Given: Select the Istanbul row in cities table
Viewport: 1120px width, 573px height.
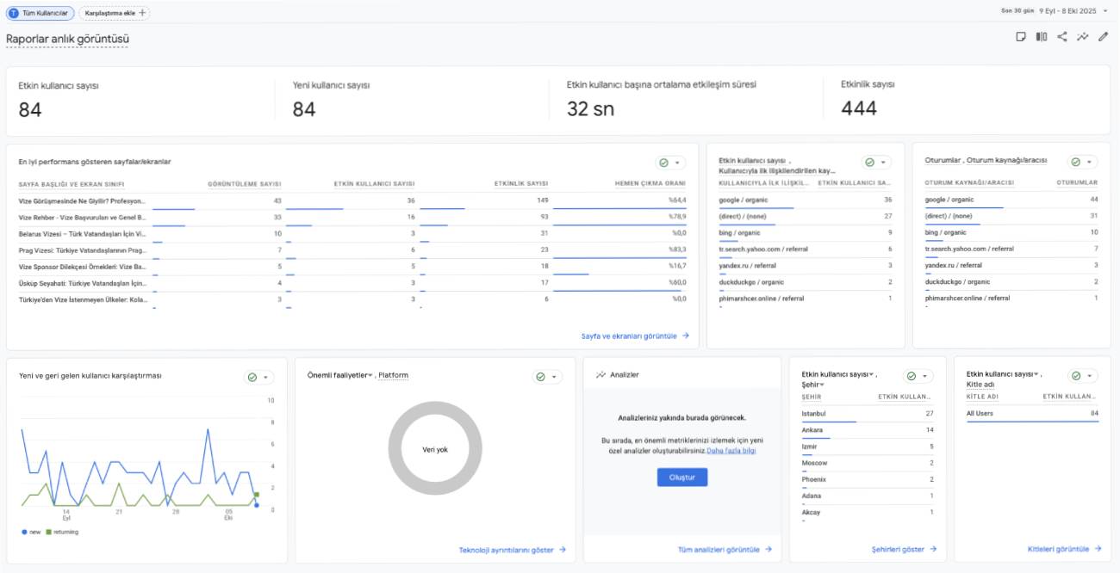Looking at the screenshot, I should point(868,414).
